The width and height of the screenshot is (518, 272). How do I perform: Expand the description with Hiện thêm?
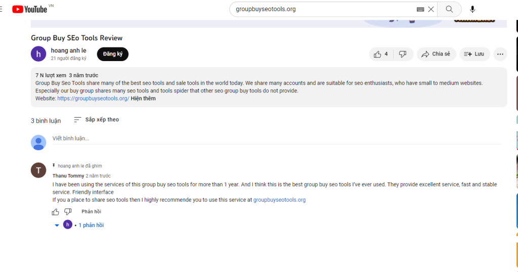(143, 98)
